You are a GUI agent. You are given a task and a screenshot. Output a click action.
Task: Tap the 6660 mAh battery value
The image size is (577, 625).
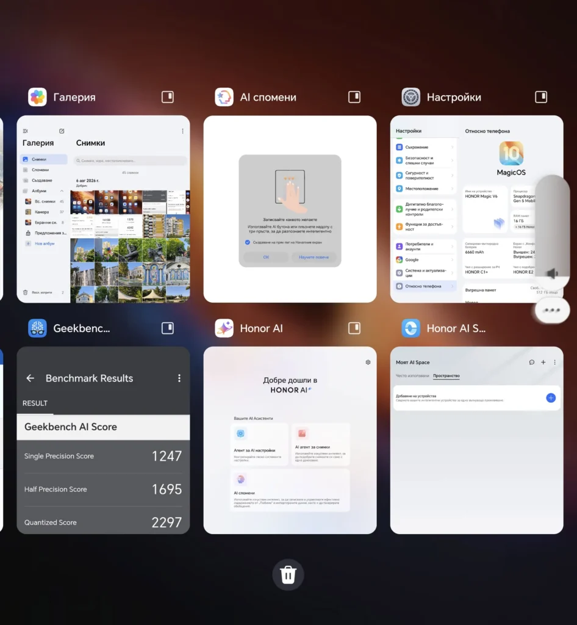[x=473, y=252]
